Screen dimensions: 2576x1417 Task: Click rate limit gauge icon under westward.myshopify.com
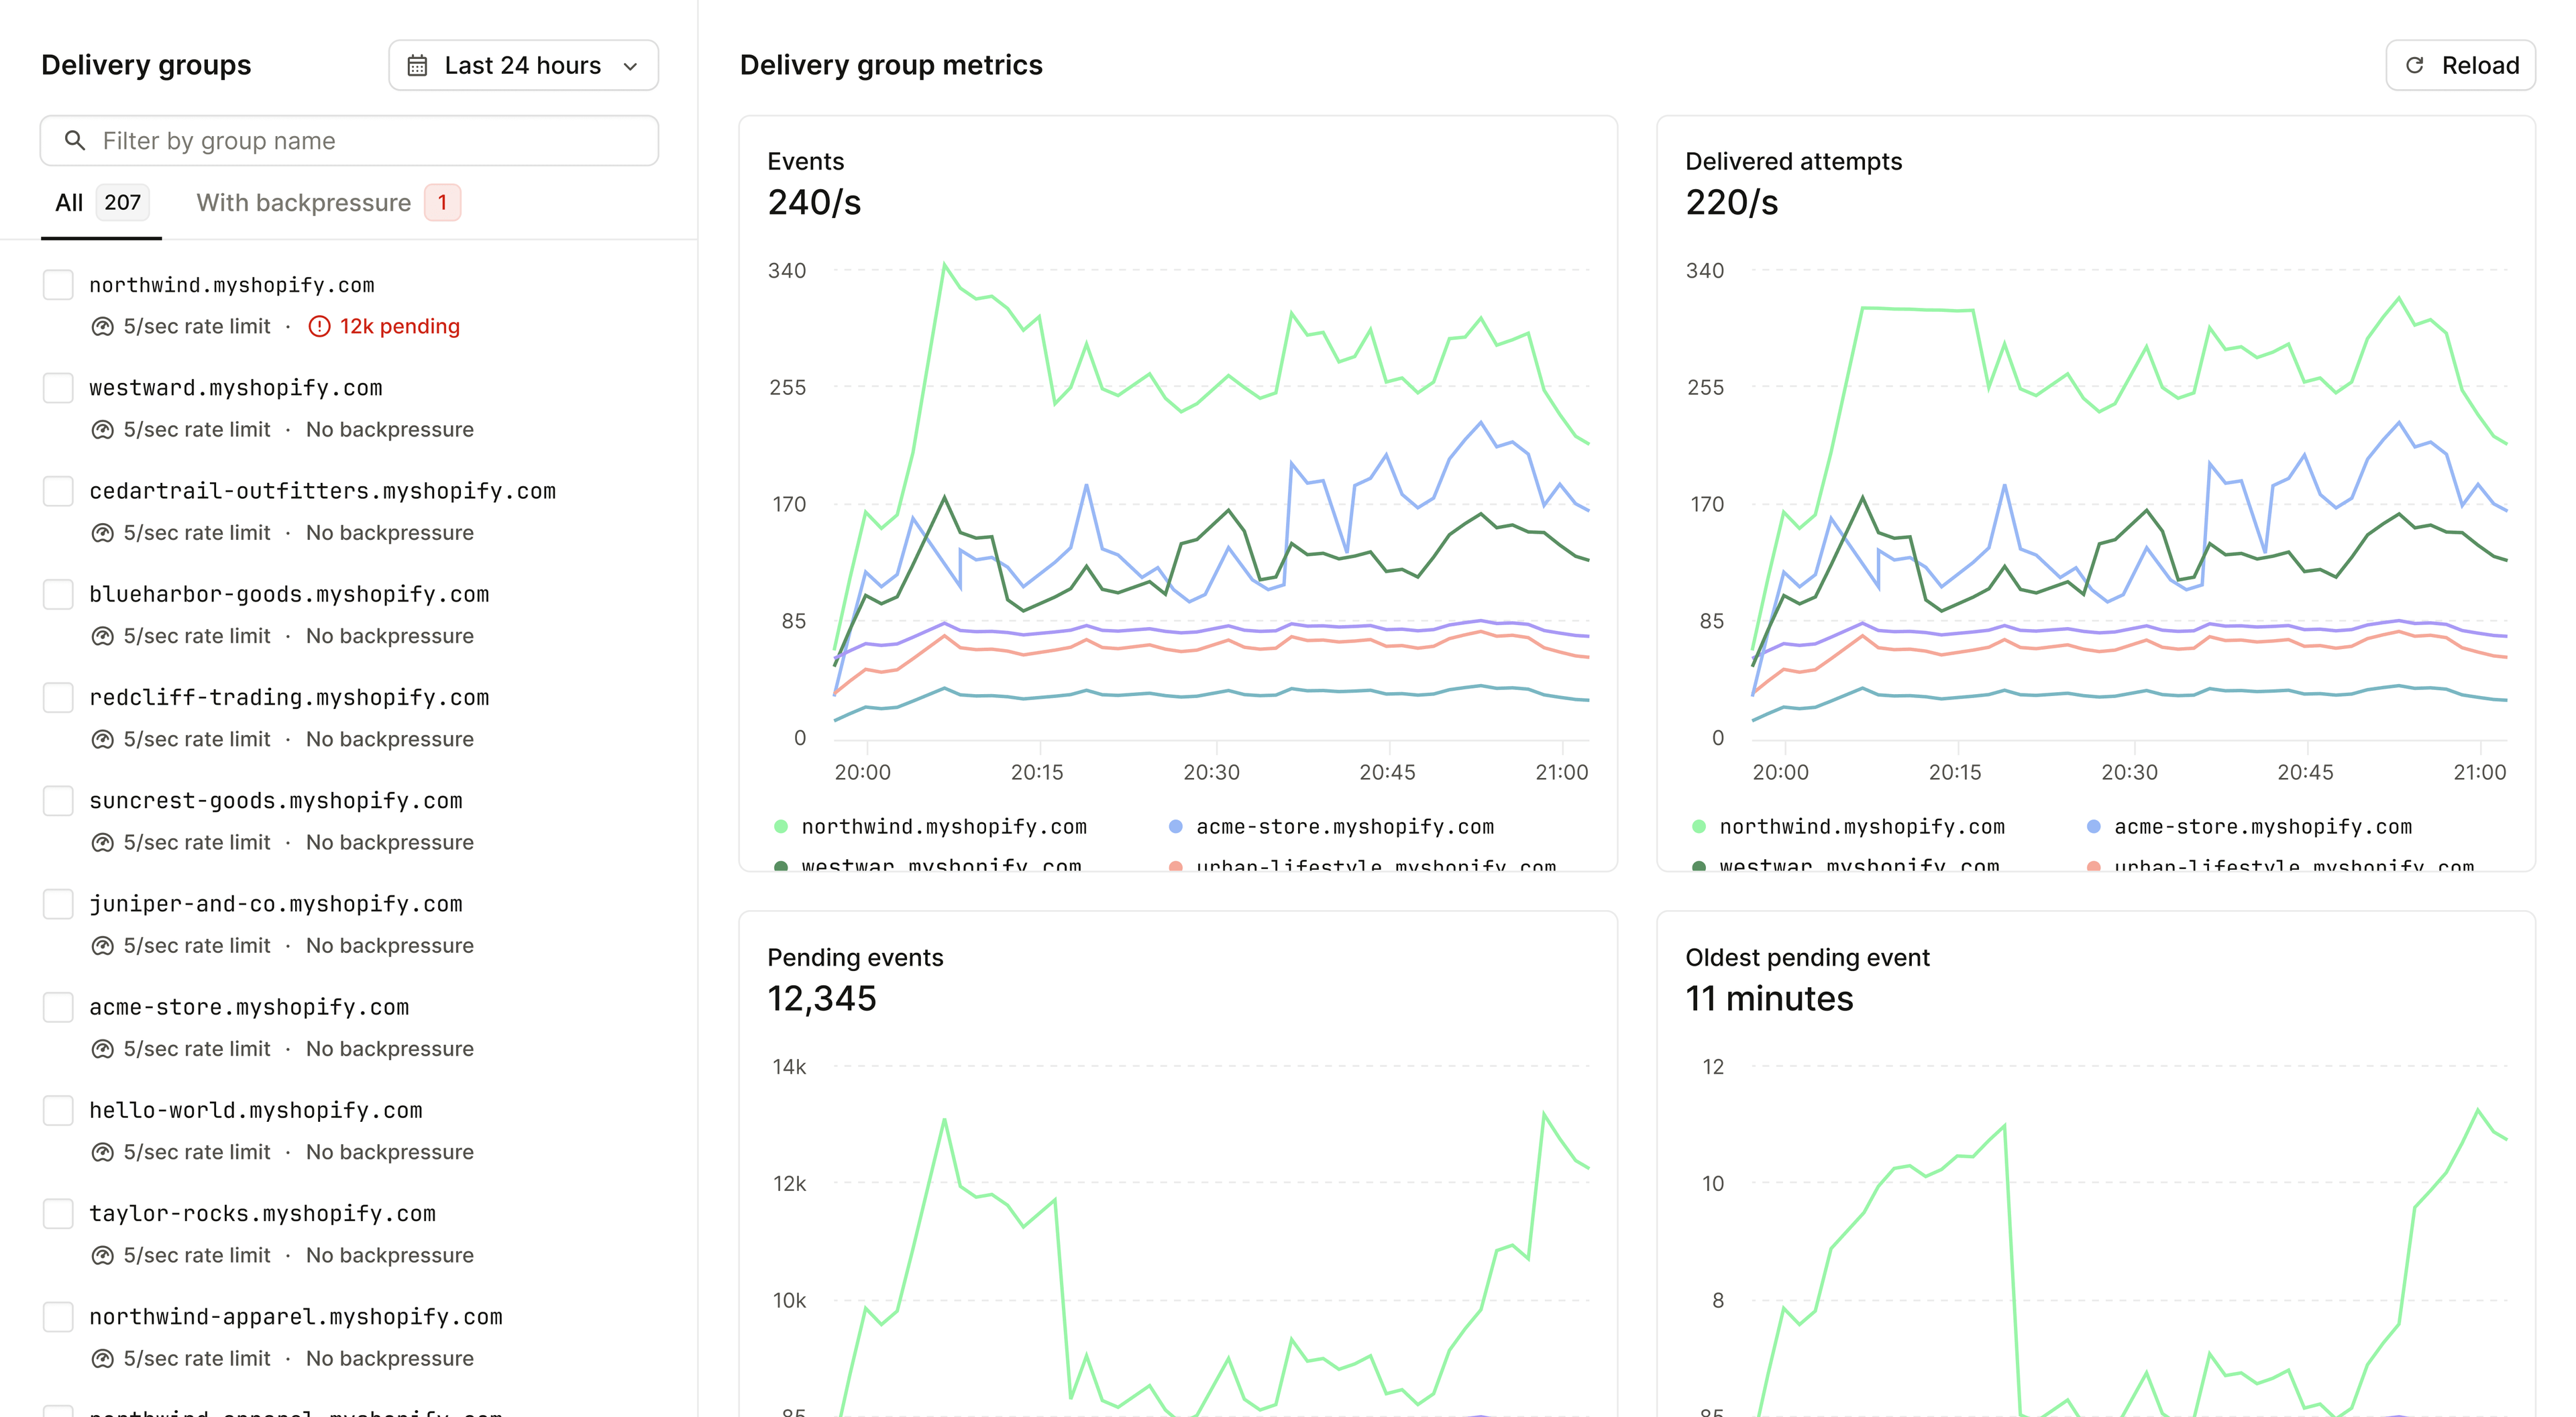coord(102,430)
